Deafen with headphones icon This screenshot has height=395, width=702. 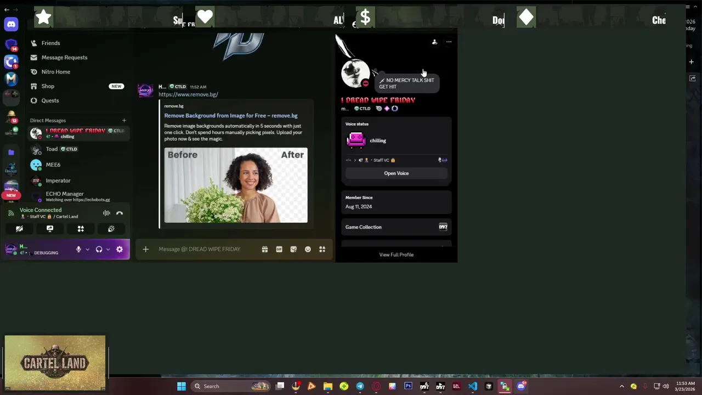[99, 250]
